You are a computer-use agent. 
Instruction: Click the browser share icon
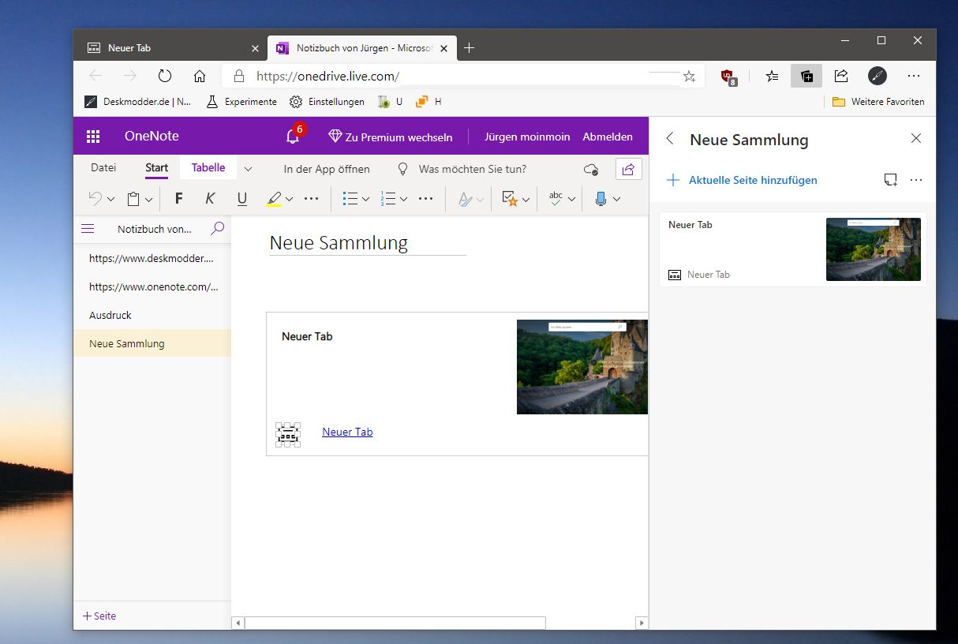tap(841, 76)
